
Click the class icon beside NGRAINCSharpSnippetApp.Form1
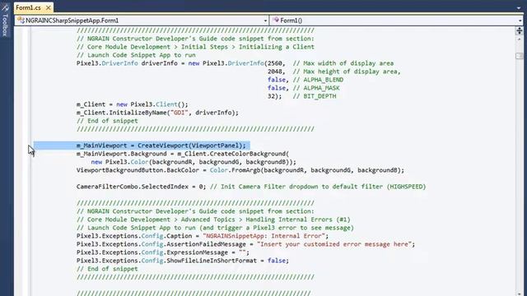click(21, 21)
